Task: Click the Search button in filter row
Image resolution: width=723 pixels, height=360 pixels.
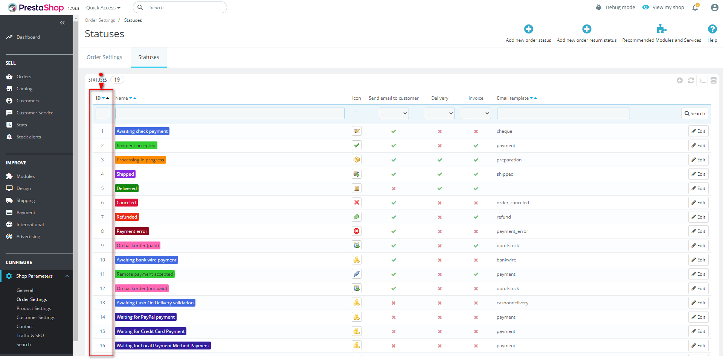Action: tap(694, 113)
